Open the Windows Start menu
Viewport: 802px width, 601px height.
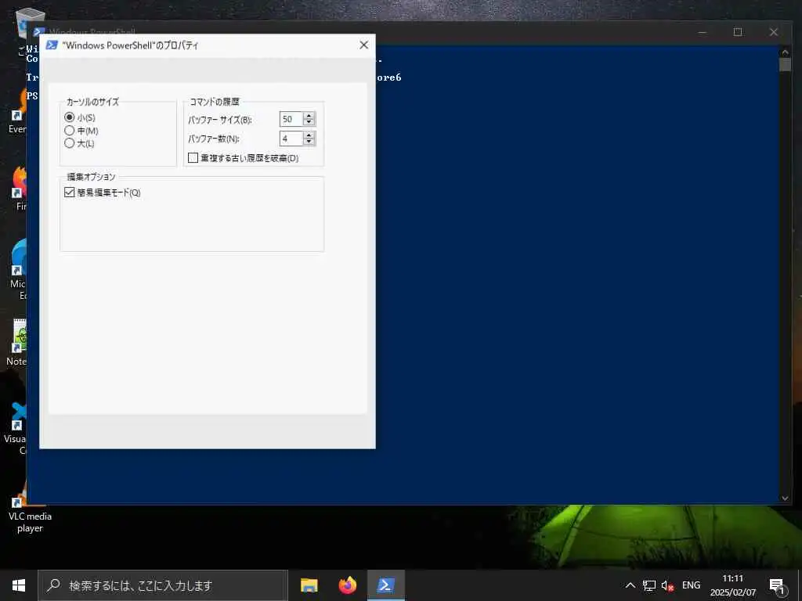coord(19,585)
